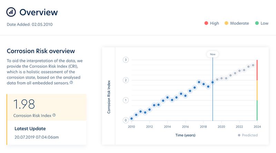Select the 'Now' timeline marker label
276x153 pixels.
pyautogui.click(x=213, y=54)
